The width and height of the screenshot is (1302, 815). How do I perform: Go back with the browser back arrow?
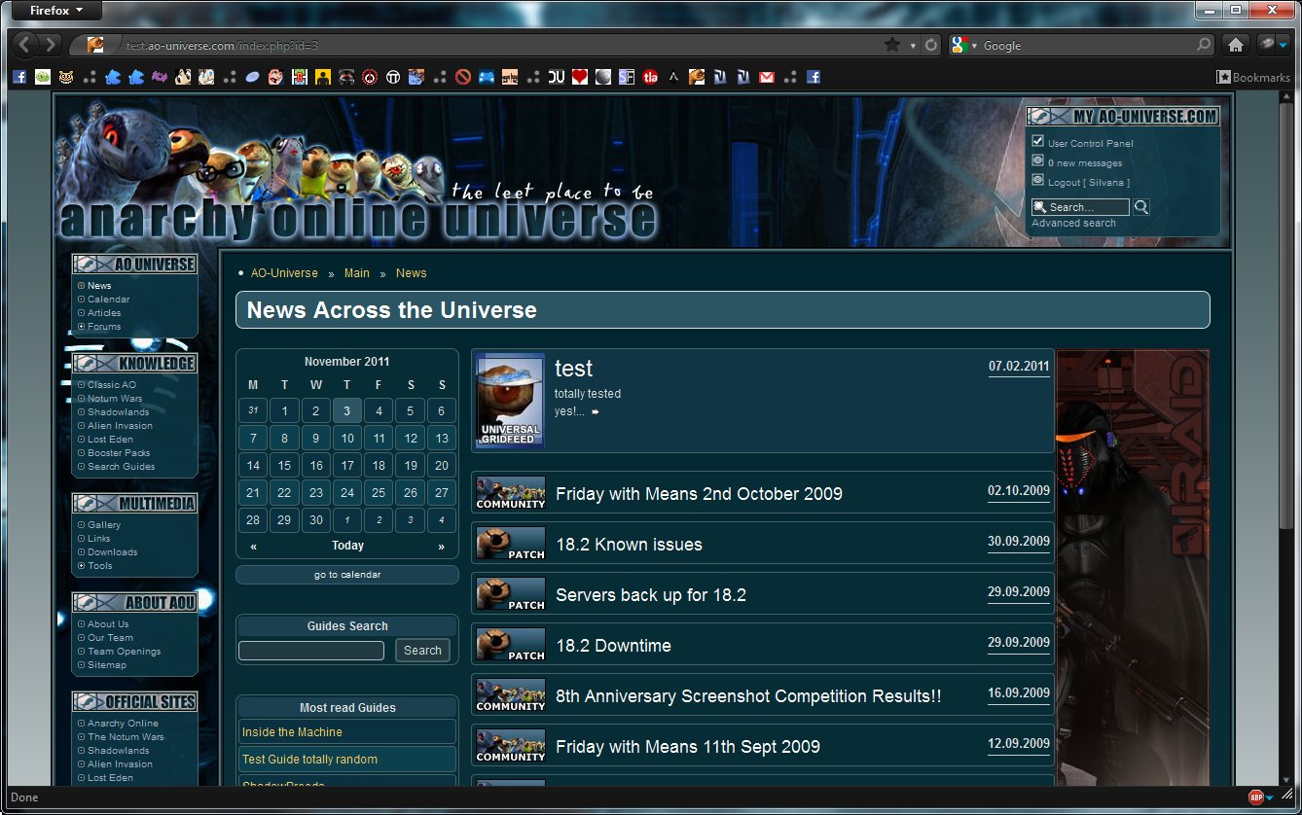coord(25,45)
